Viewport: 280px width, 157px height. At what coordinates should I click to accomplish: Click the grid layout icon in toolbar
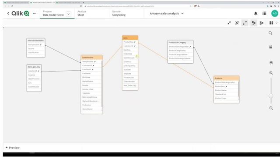[x=271, y=23]
